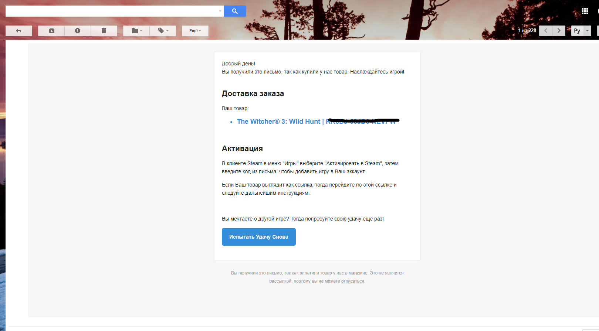This screenshot has width=599, height=331.
Task: Open the Google apps grid
Action: (585, 11)
